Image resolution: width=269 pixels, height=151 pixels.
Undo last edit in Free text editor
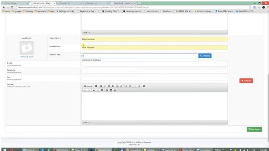pyautogui.click(x=85, y=90)
